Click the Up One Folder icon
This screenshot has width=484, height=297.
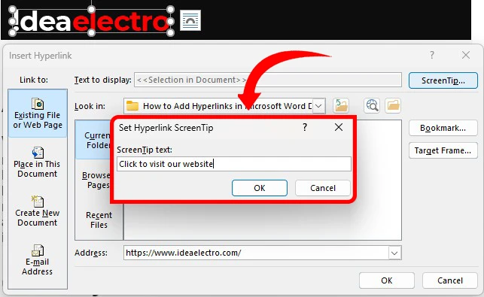click(x=341, y=106)
